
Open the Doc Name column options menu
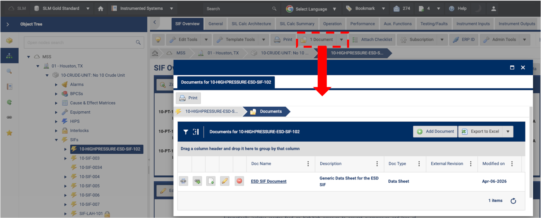point(308,164)
